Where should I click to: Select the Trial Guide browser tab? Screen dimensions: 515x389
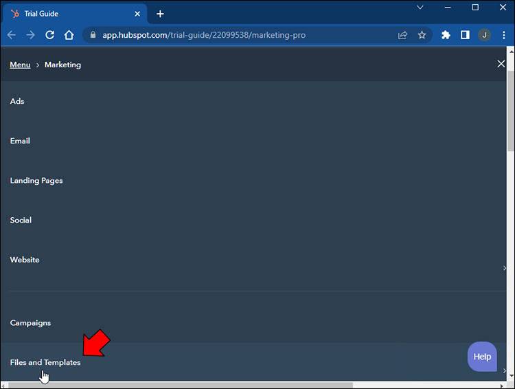75,14
